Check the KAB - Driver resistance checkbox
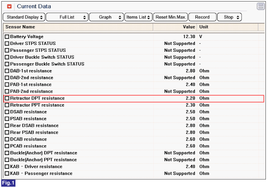267x187 pixels. pos(7,166)
